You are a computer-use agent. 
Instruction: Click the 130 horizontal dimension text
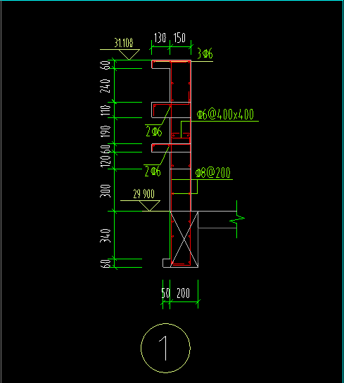(x=160, y=38)
